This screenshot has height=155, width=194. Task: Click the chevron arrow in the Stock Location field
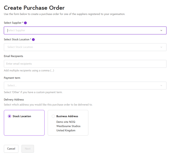[161, 47]
